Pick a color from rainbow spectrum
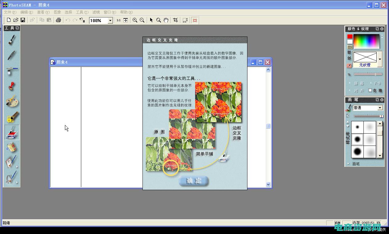This screenshot has height=234, width=389. pyautogui.click(x=366, y=41)
